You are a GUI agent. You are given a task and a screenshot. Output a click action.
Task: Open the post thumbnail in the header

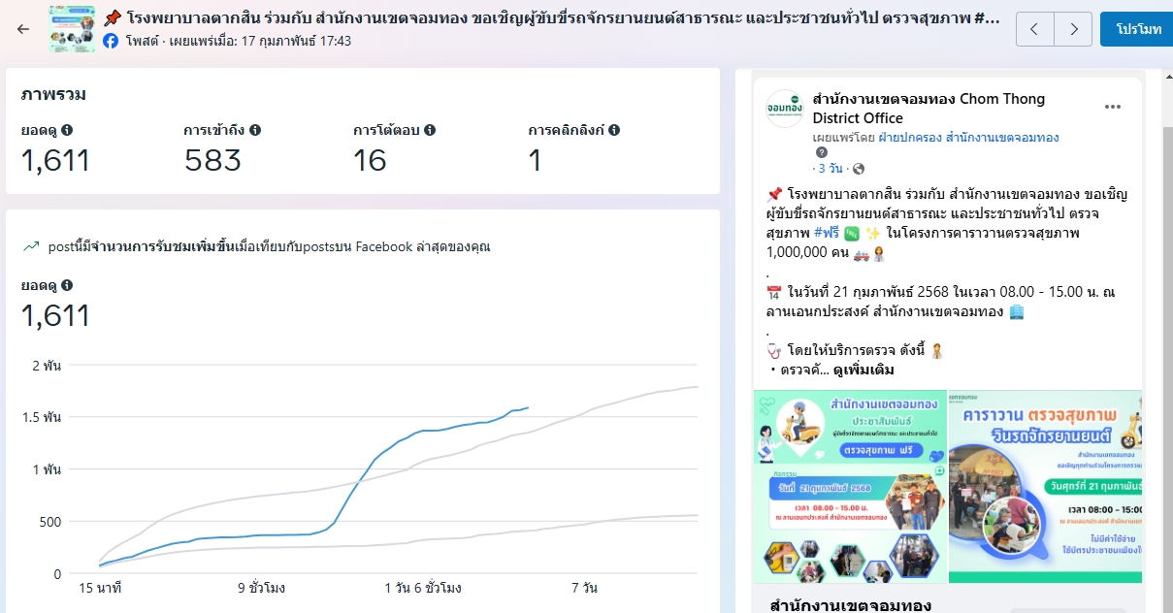pyautogui.click(x=72, y=29)
